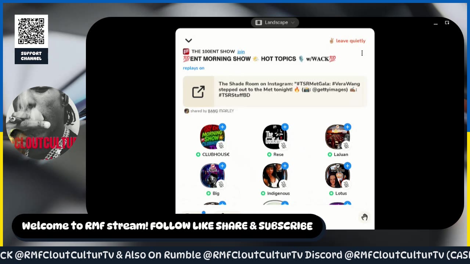Open the shared Shade Room link icon

coord(198,91)
